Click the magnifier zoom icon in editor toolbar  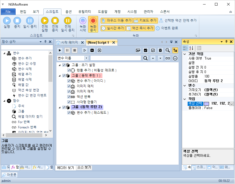click(168, 50)
